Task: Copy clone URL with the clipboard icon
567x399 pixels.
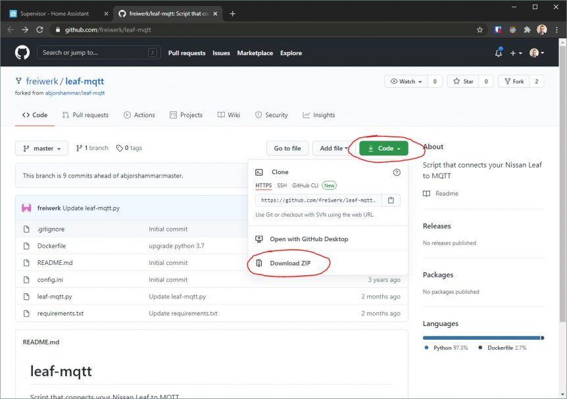Action: [x=391, y=200]
